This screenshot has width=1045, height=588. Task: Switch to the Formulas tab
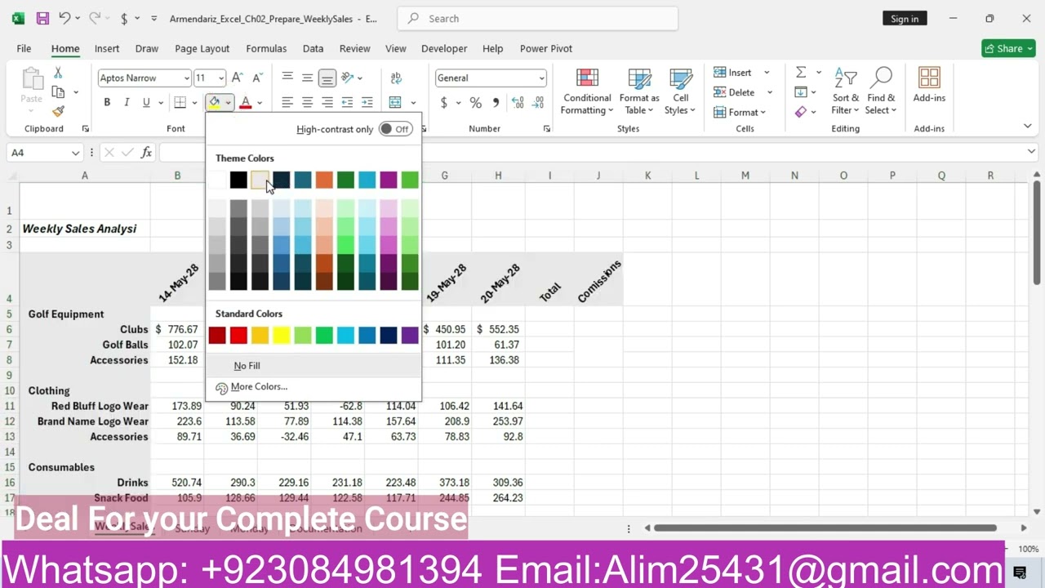point(266,48)
